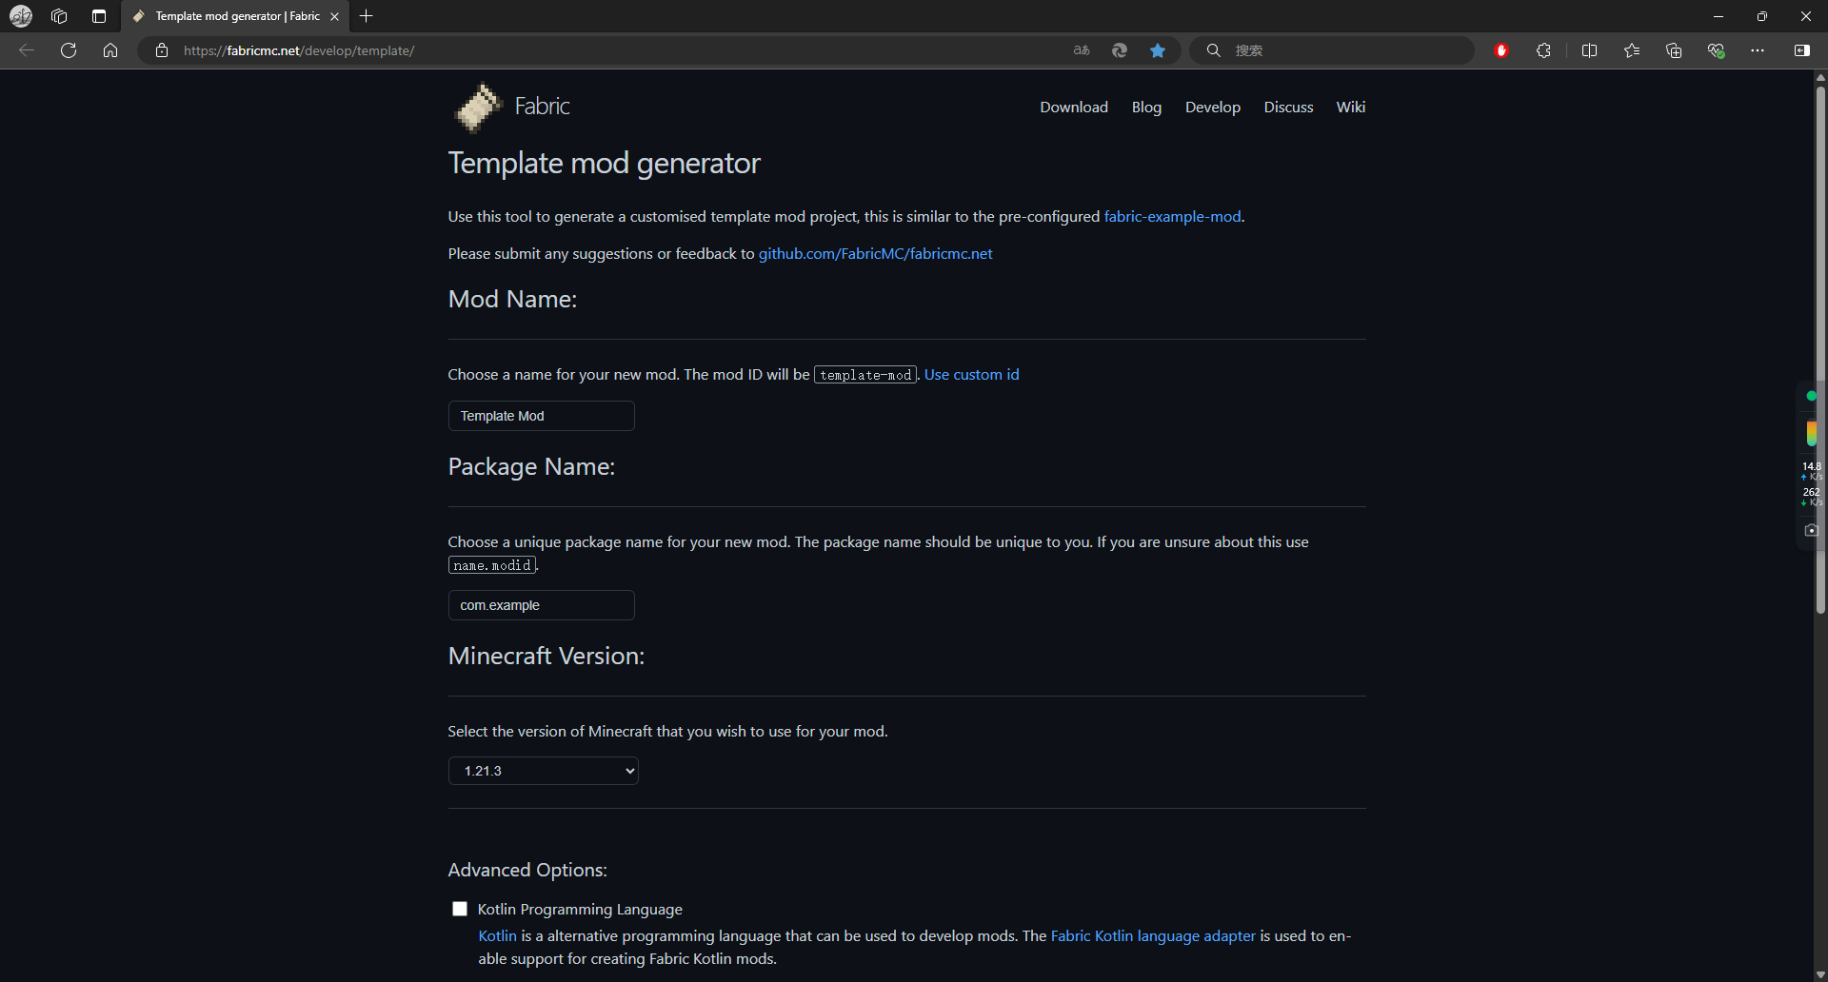The width and height of the screenshot is (1828, 982).
Task: Toggle the blue favorite star icon
Action: coord(1158,50)
